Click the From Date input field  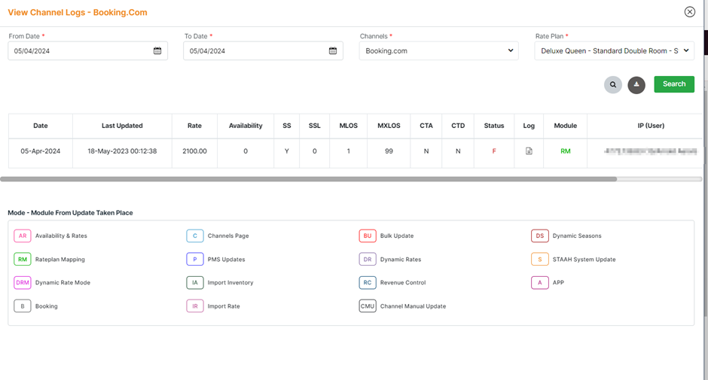(x=79, y=51)
